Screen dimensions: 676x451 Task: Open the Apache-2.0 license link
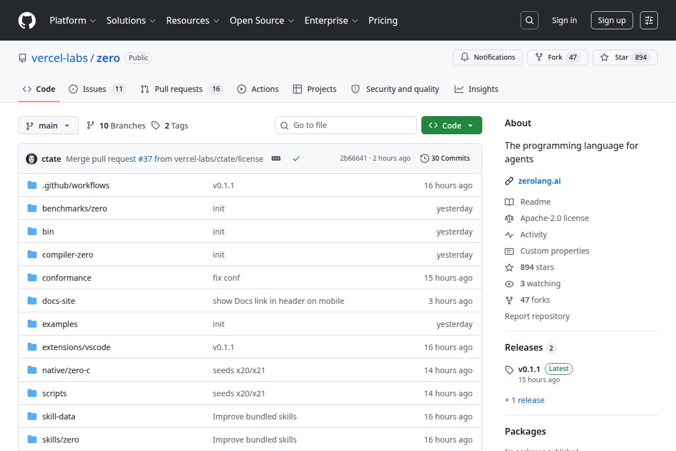point(547,218)
